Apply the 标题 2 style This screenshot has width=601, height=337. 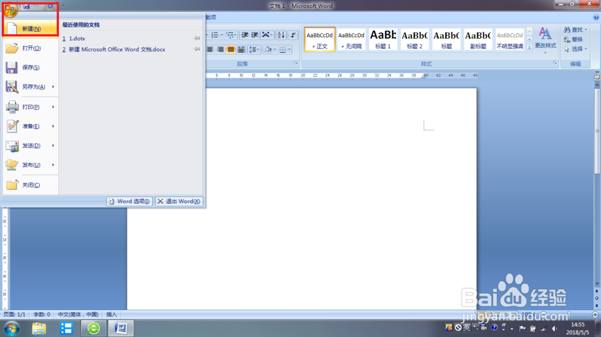[x=414, y=40]
